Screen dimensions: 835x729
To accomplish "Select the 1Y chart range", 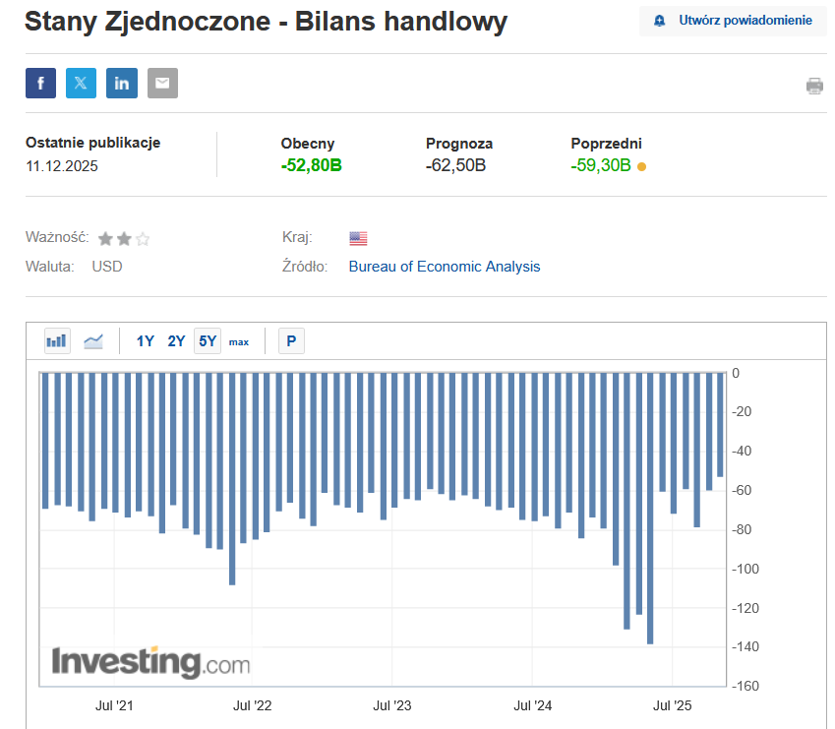I will coord(146,341).
